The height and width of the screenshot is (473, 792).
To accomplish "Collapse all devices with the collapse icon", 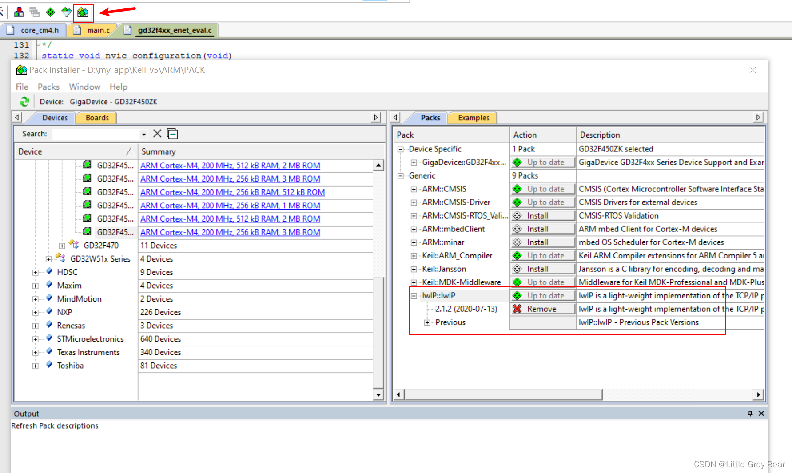I will (x=172, y=134).
